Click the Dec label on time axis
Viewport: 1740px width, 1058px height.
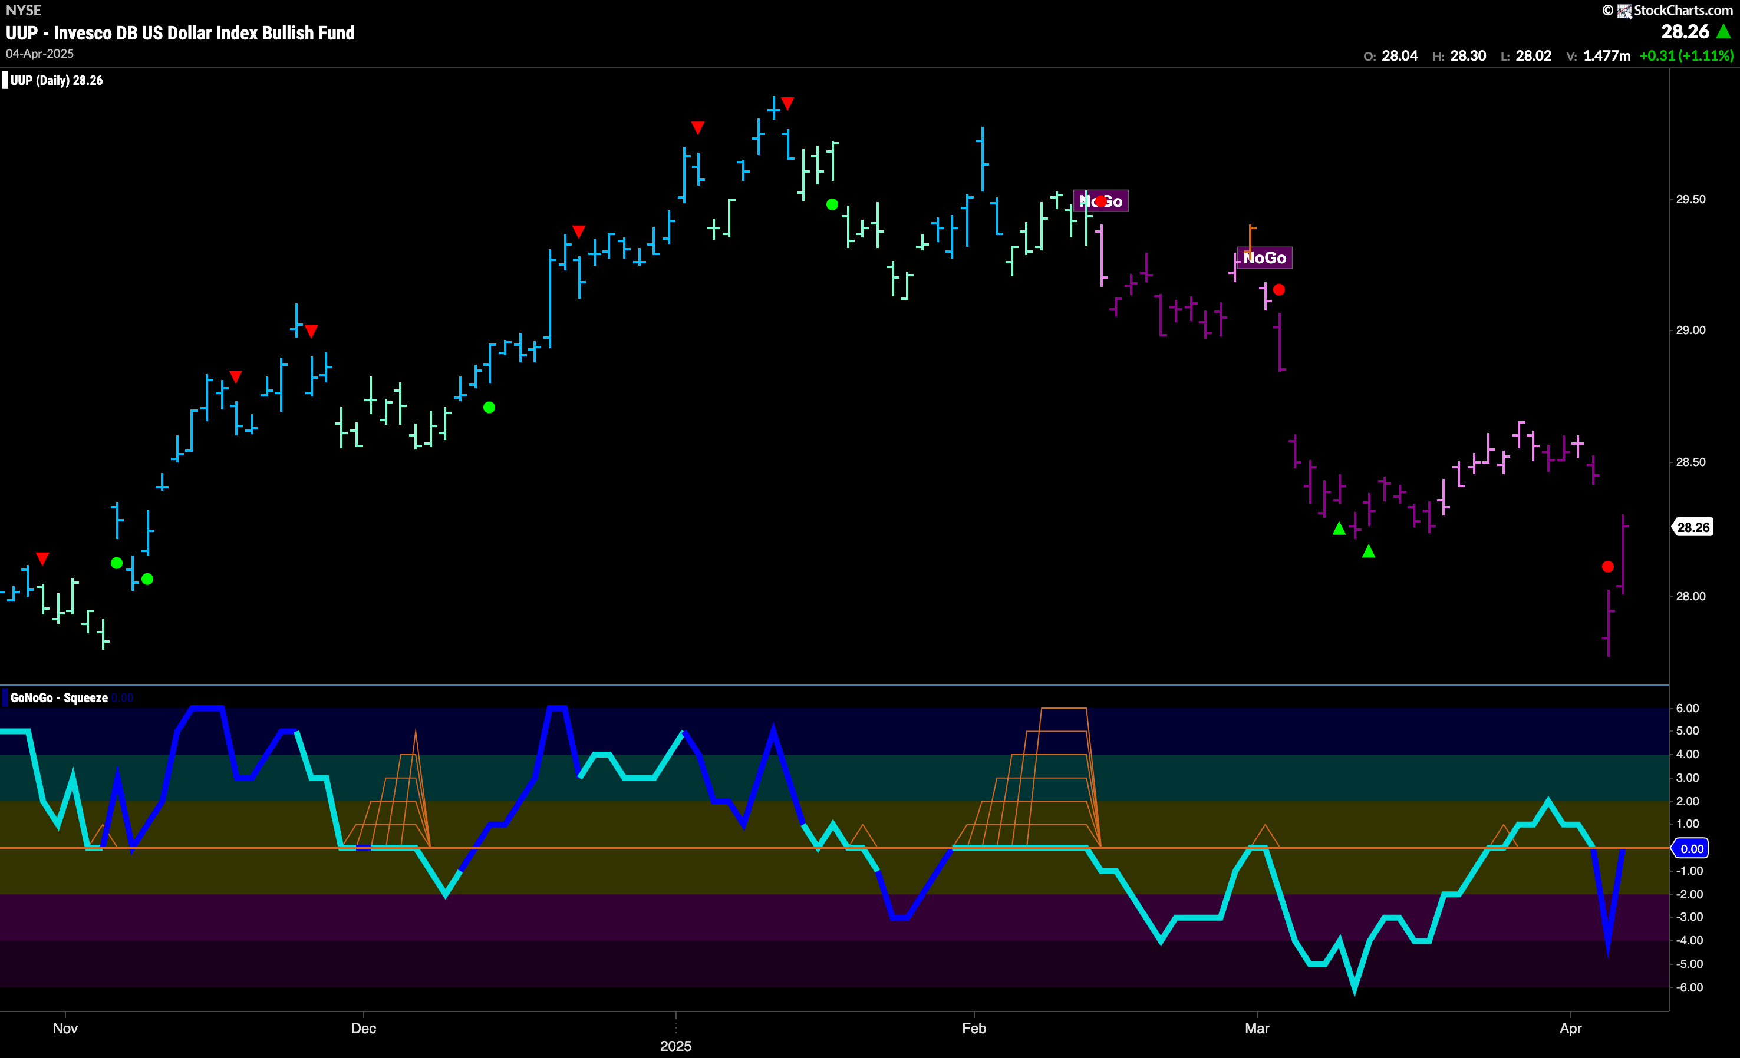[364, 1029]
